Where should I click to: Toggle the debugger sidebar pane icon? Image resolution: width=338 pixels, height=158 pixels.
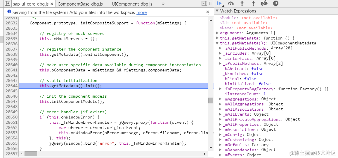point(204,3)
